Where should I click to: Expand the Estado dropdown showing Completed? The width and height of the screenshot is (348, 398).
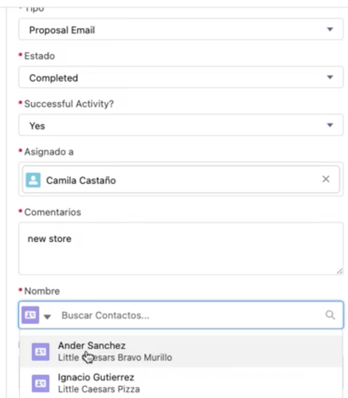pyautogui.click(x=181, y=77)
